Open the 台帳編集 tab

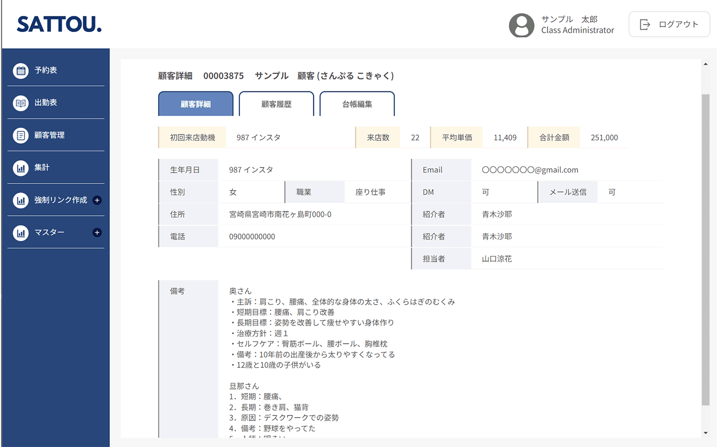(x=357, y=104)
